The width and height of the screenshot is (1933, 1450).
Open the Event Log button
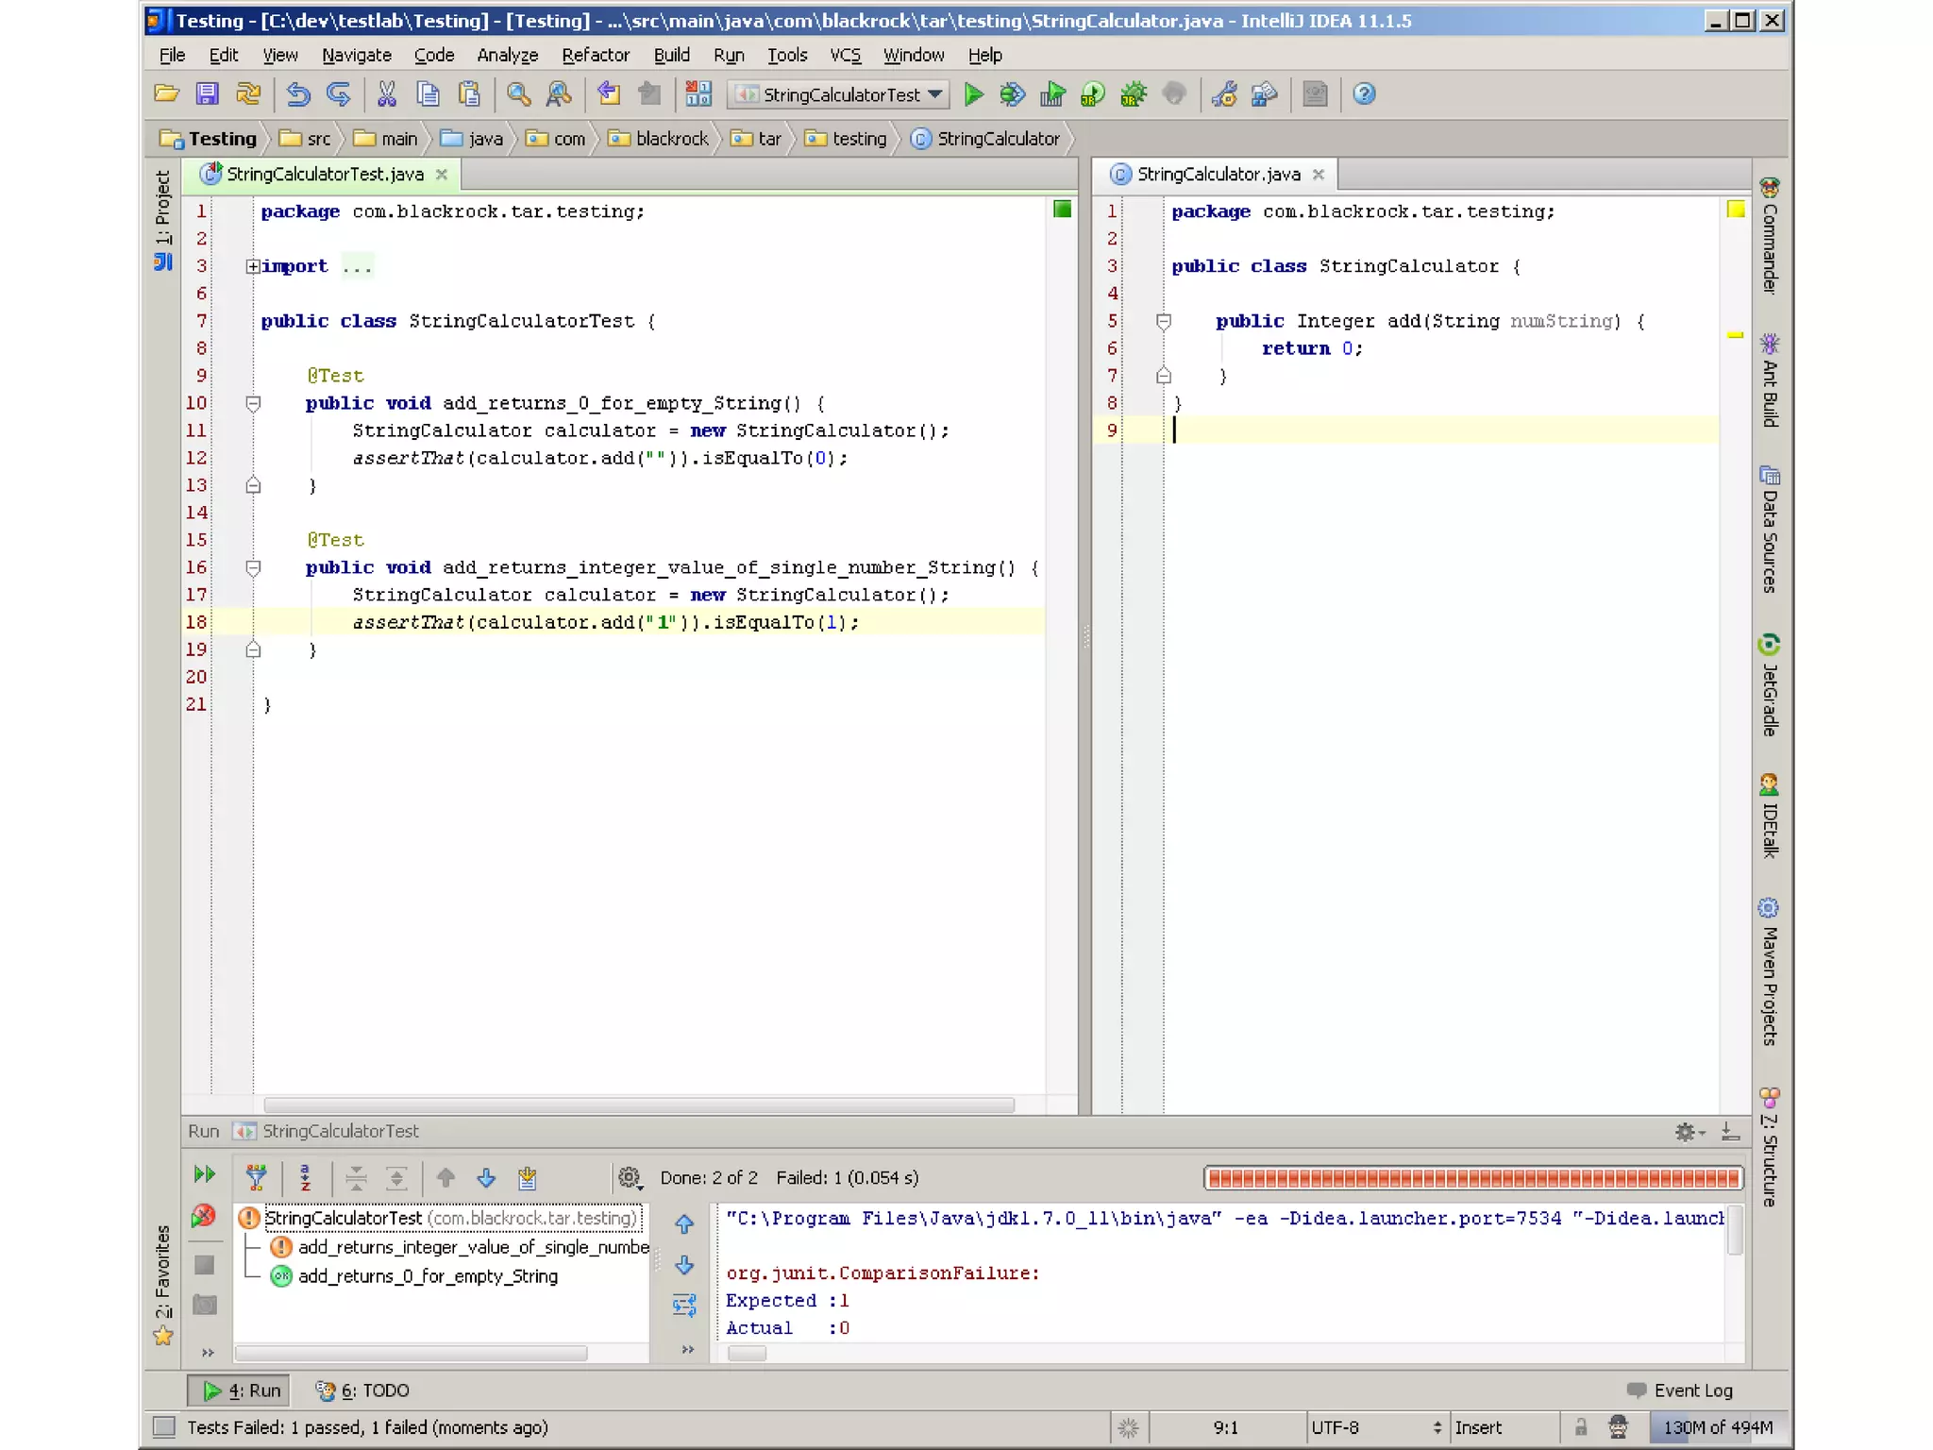1680,1390
